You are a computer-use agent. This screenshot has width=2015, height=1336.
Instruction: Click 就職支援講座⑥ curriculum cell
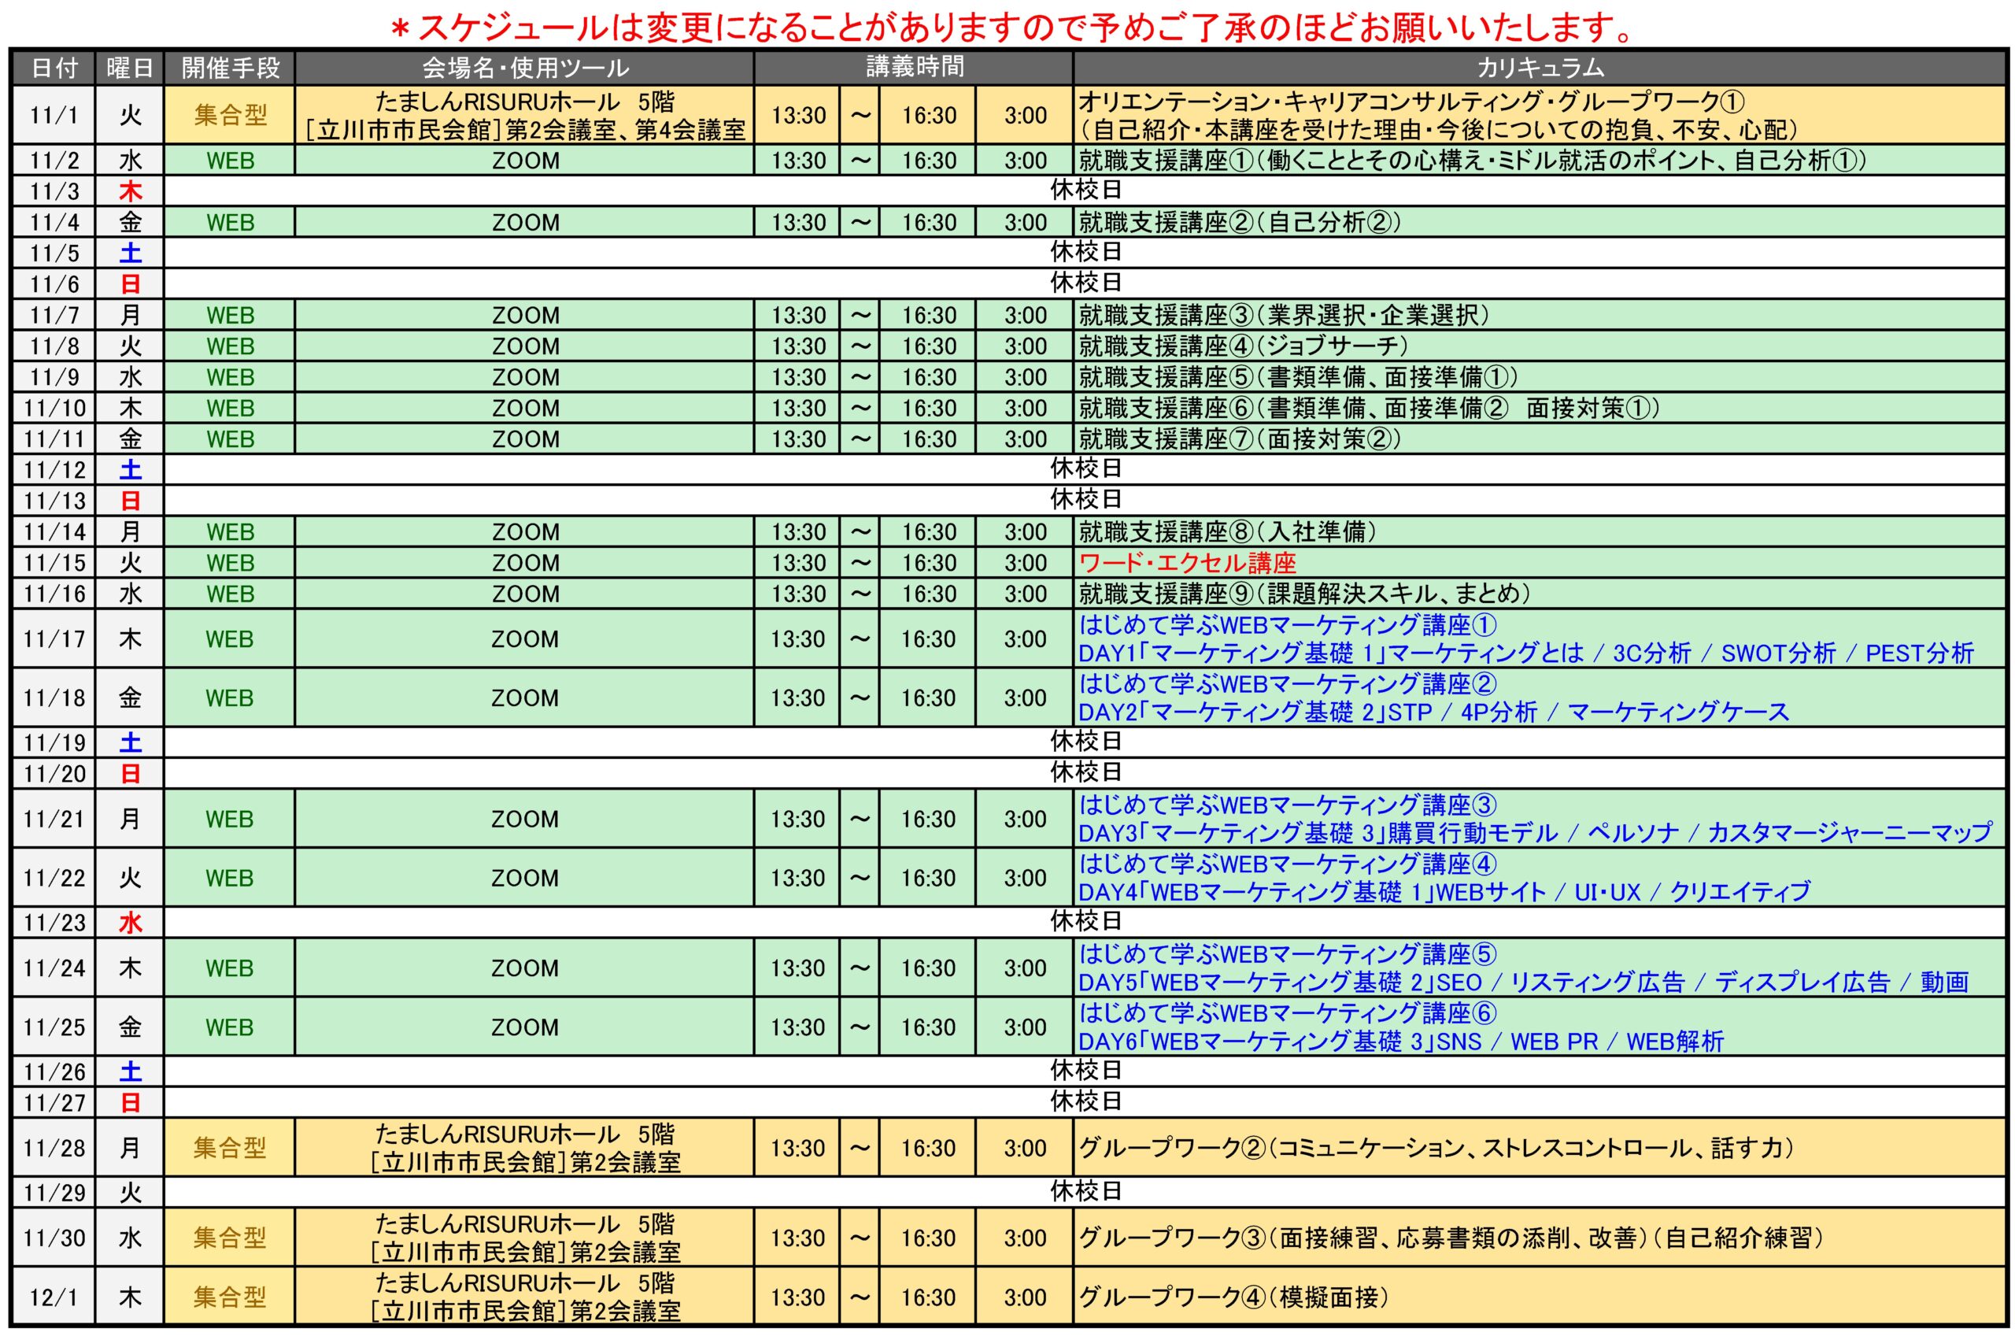[1540, 408]
